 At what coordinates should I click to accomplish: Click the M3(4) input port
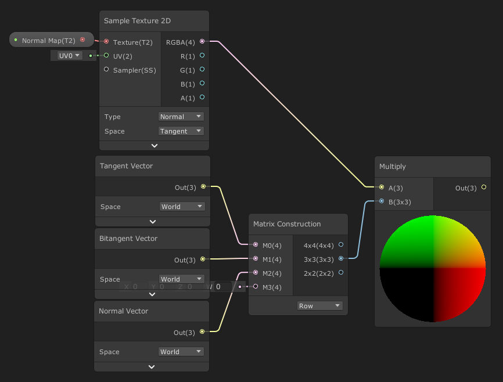pyautogui.click(x=256, y=286)
